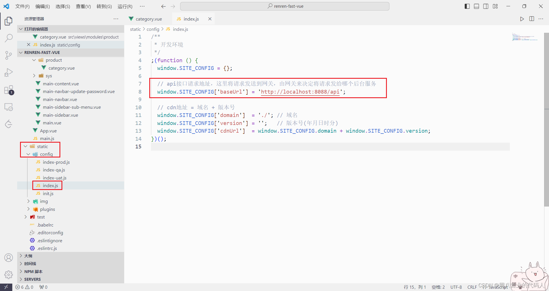The image size is (549, 291).
Task: Expand the Outline section
Action: 71,256
